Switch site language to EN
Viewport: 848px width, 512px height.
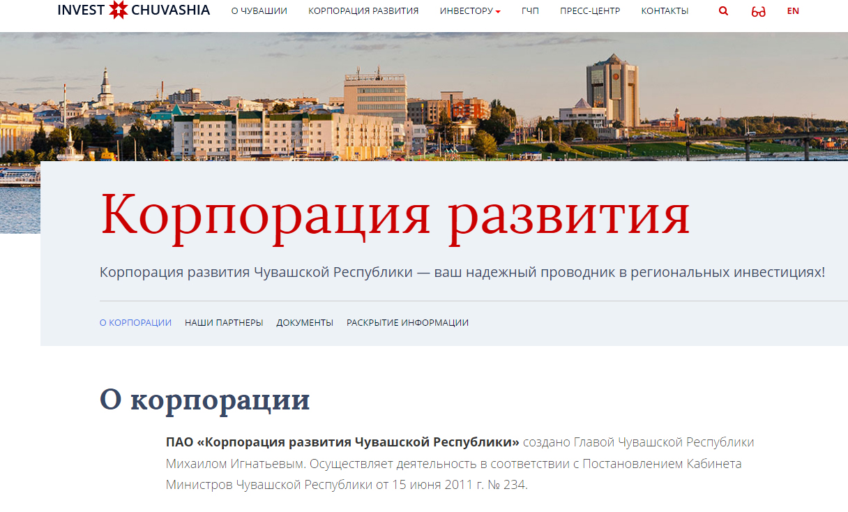(793, 11)
